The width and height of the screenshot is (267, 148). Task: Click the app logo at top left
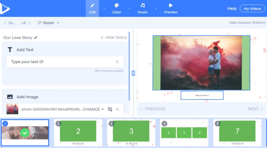(x=5, y=8)
